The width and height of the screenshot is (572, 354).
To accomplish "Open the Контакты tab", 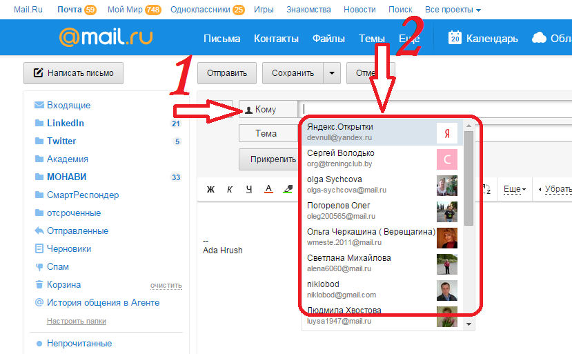I will 276,39.
